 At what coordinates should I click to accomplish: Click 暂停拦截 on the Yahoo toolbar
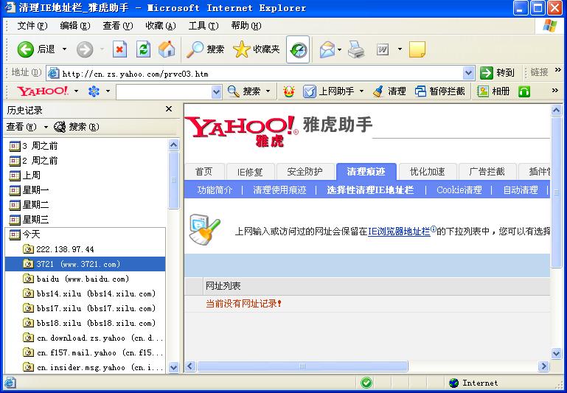(x=439, y=91)
